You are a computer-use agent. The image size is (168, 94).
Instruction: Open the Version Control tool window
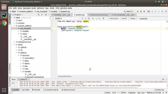click(51, 90)
